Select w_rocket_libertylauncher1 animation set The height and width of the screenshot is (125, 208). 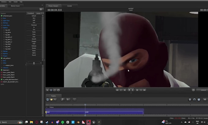pyautogui.click(x=10, y=79)
